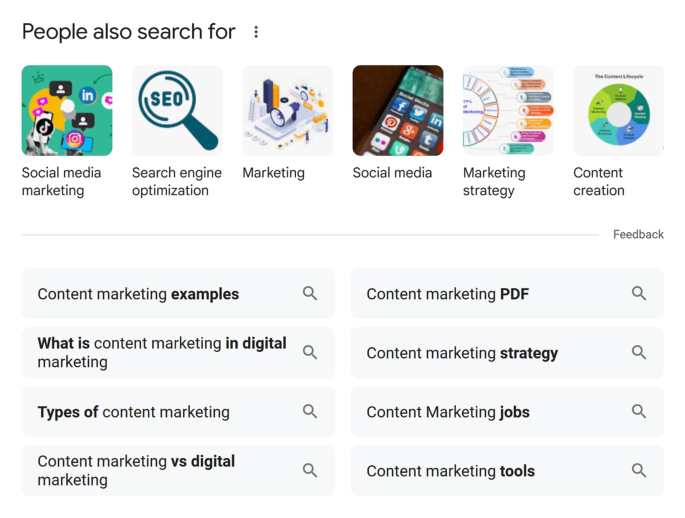Click the search icon for Content marketing tools

[x=639, y=471]
